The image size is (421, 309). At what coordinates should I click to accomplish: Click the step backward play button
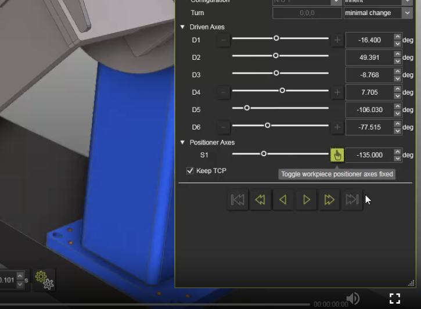pos(283,200)
